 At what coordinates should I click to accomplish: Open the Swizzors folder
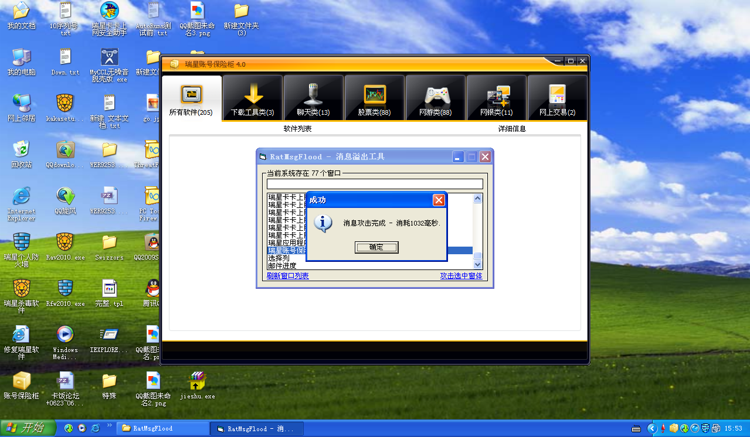(x=109, y=246)
